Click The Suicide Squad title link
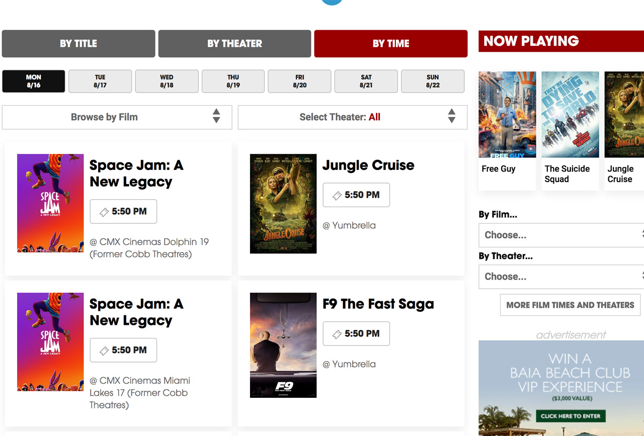 (567, 174)
